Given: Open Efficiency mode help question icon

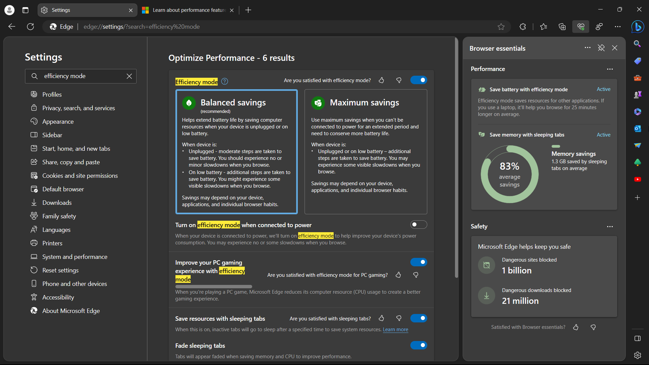Looking at the screenshot, I should pos(225,81).
